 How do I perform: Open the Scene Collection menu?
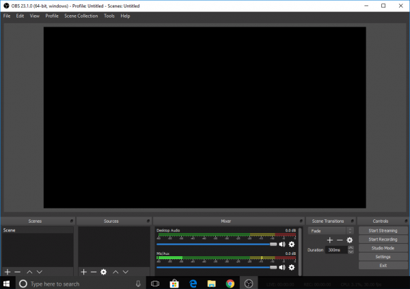[81, 16]
